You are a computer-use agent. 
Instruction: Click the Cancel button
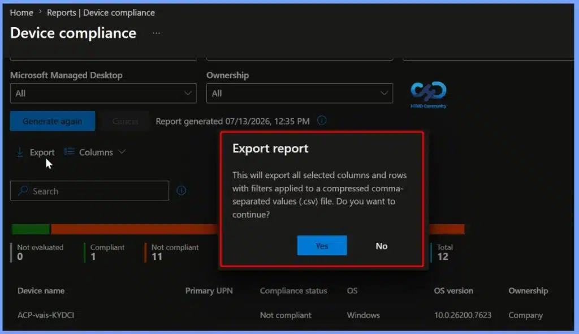[x=125, y=121]
